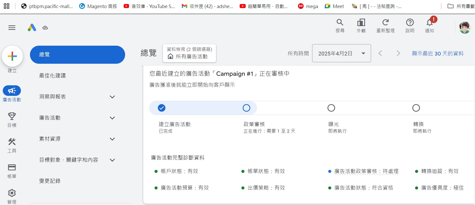Click the Google Ads logo
475x205 pixels.
coord(32,28)
